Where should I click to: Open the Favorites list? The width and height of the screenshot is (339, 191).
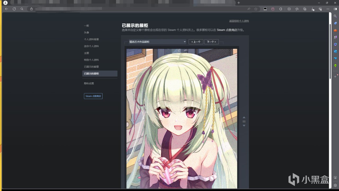coord(297,9)
